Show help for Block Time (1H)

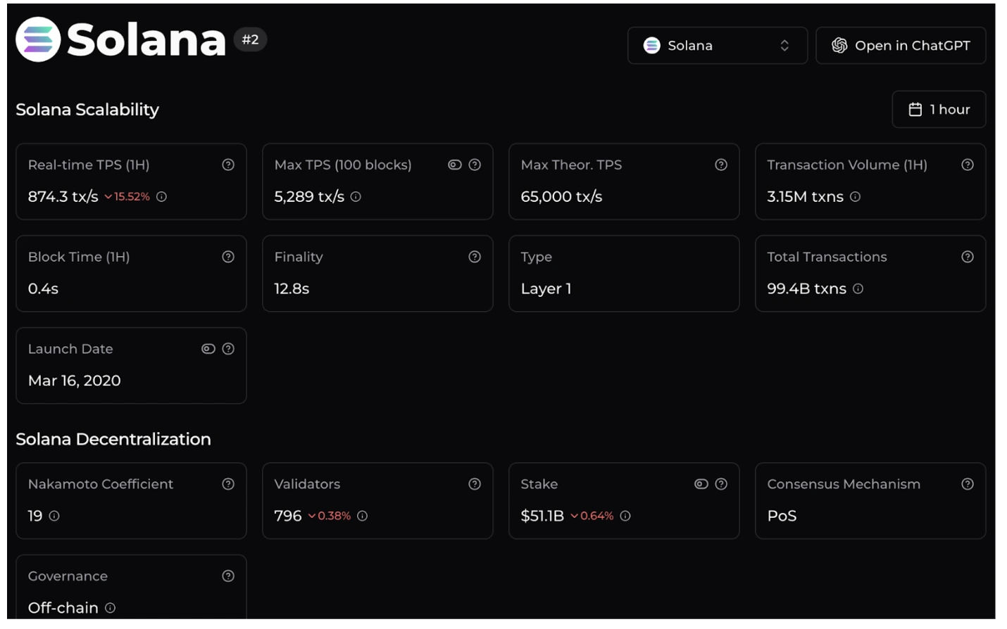pyautogui.click(x=228, y=257)
